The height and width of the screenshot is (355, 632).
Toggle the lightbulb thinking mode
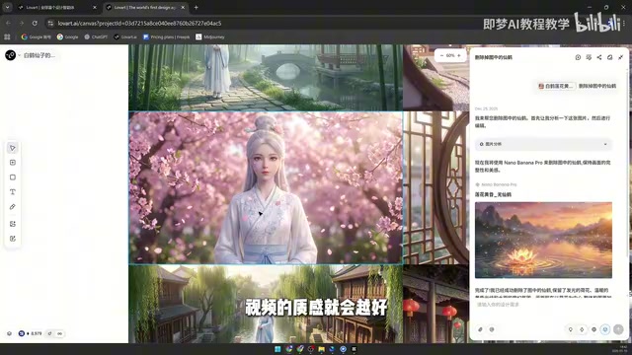tap(571, 329)
